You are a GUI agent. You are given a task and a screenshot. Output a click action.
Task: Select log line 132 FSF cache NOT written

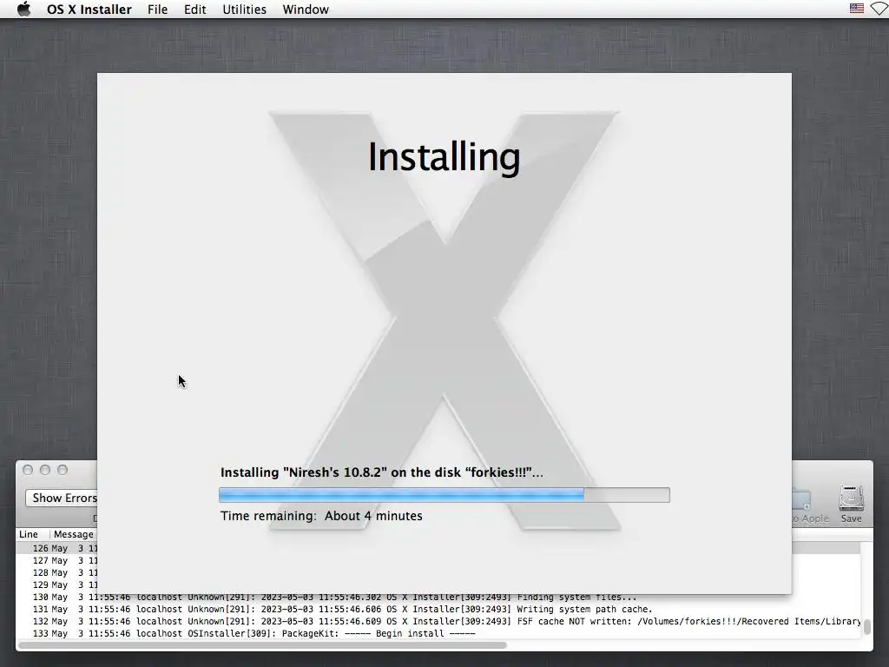point(438,621)
